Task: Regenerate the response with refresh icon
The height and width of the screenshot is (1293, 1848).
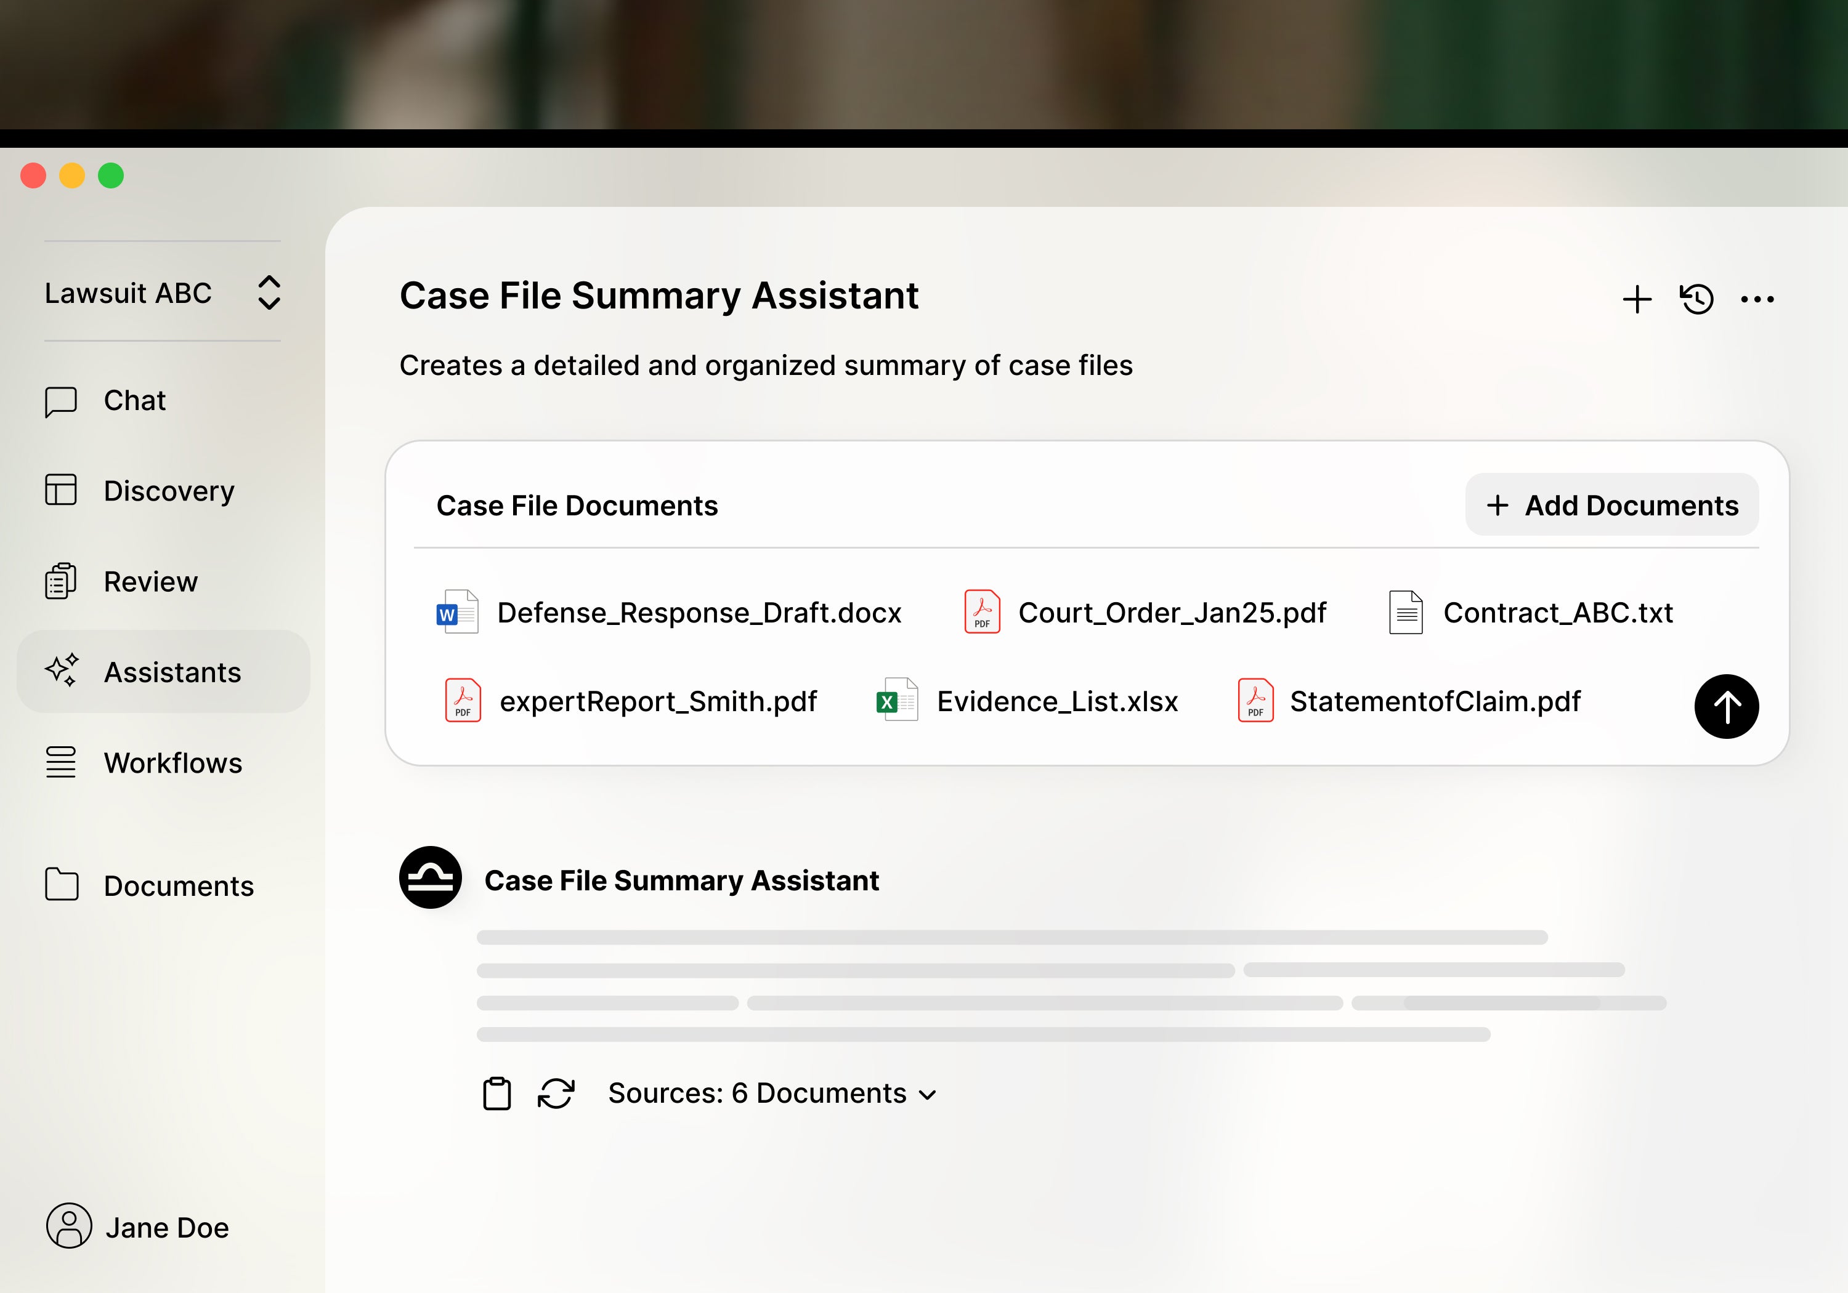Action: pyautogui.click(x=556, y=1094)
